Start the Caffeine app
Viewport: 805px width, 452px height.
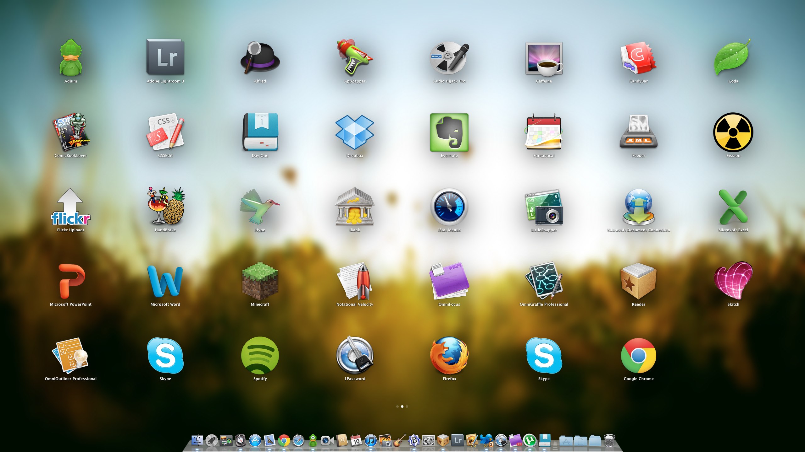tap(544, 58)
